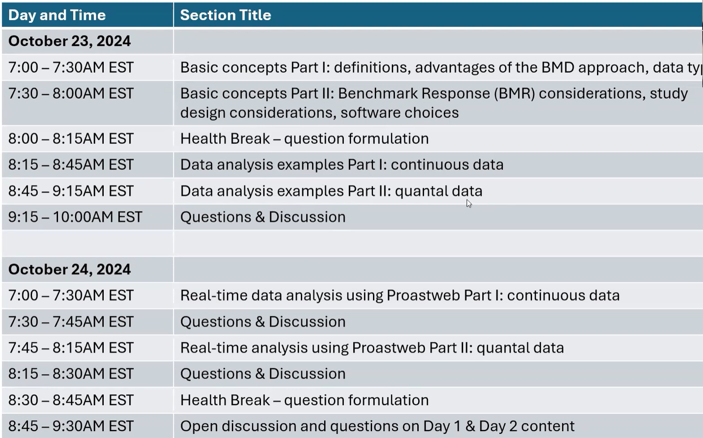Click "Data analysis examples Part I: continuous data"
Screen dimensions: 703x438
(341, 165)
